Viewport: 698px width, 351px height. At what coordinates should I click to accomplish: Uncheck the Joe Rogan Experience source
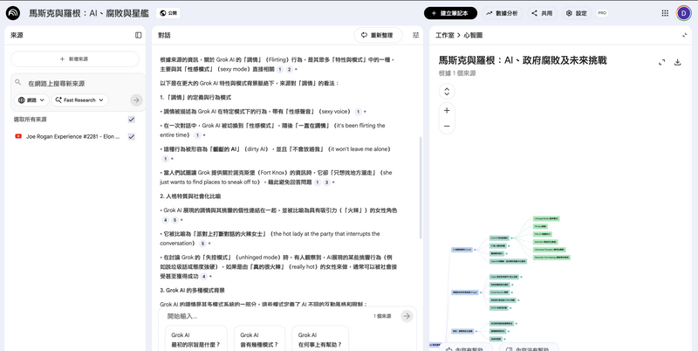pos(131,136)
